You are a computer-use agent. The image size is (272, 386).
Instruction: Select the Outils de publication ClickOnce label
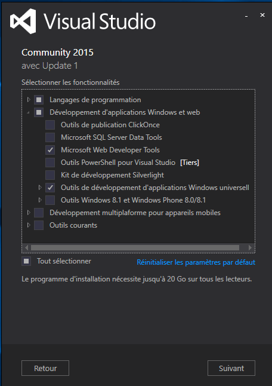coord(110,125)
